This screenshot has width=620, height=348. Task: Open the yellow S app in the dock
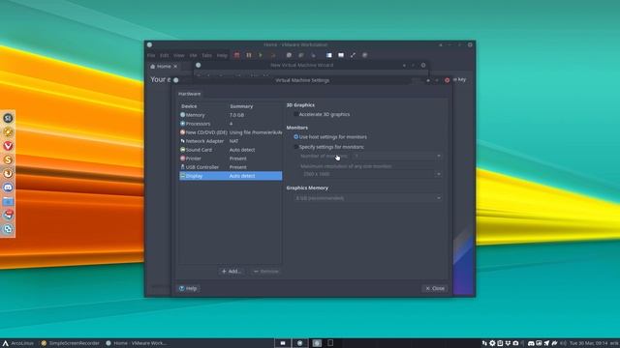[8, 159]
